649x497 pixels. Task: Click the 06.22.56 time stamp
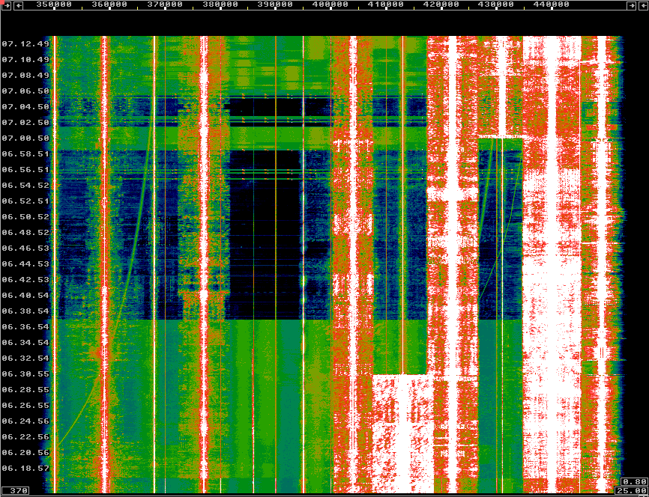(x=25, y=436)
